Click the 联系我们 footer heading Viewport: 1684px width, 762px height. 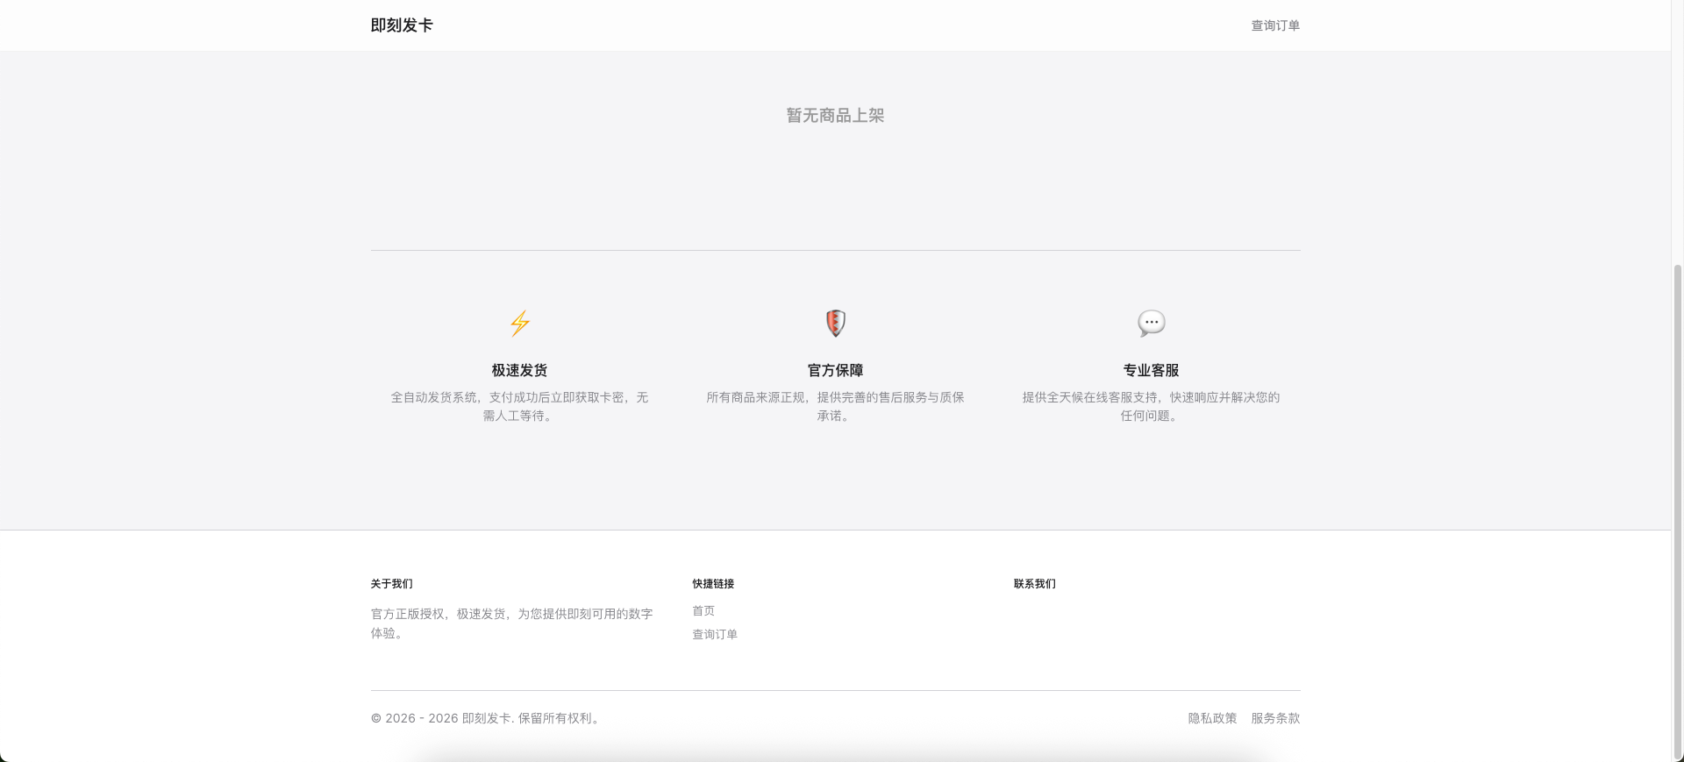(1035, 583)
